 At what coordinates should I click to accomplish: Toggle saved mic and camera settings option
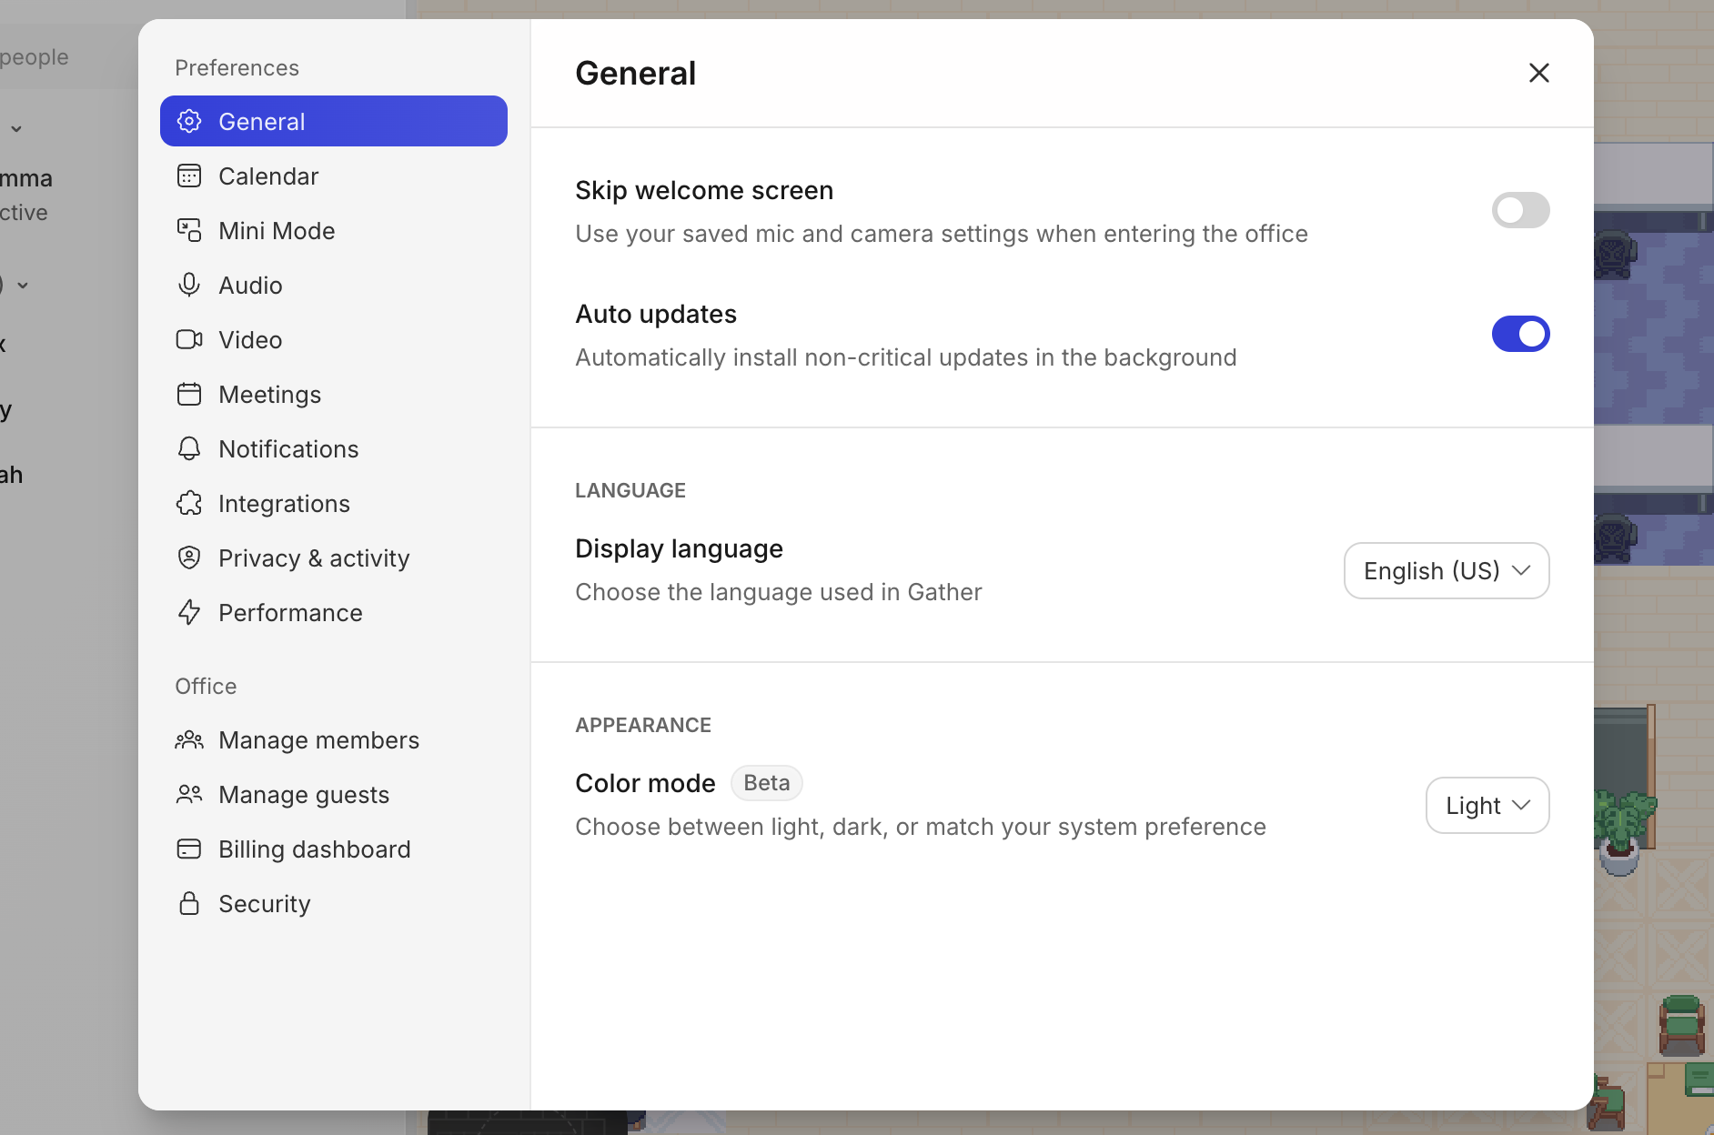click(1518, 210)
